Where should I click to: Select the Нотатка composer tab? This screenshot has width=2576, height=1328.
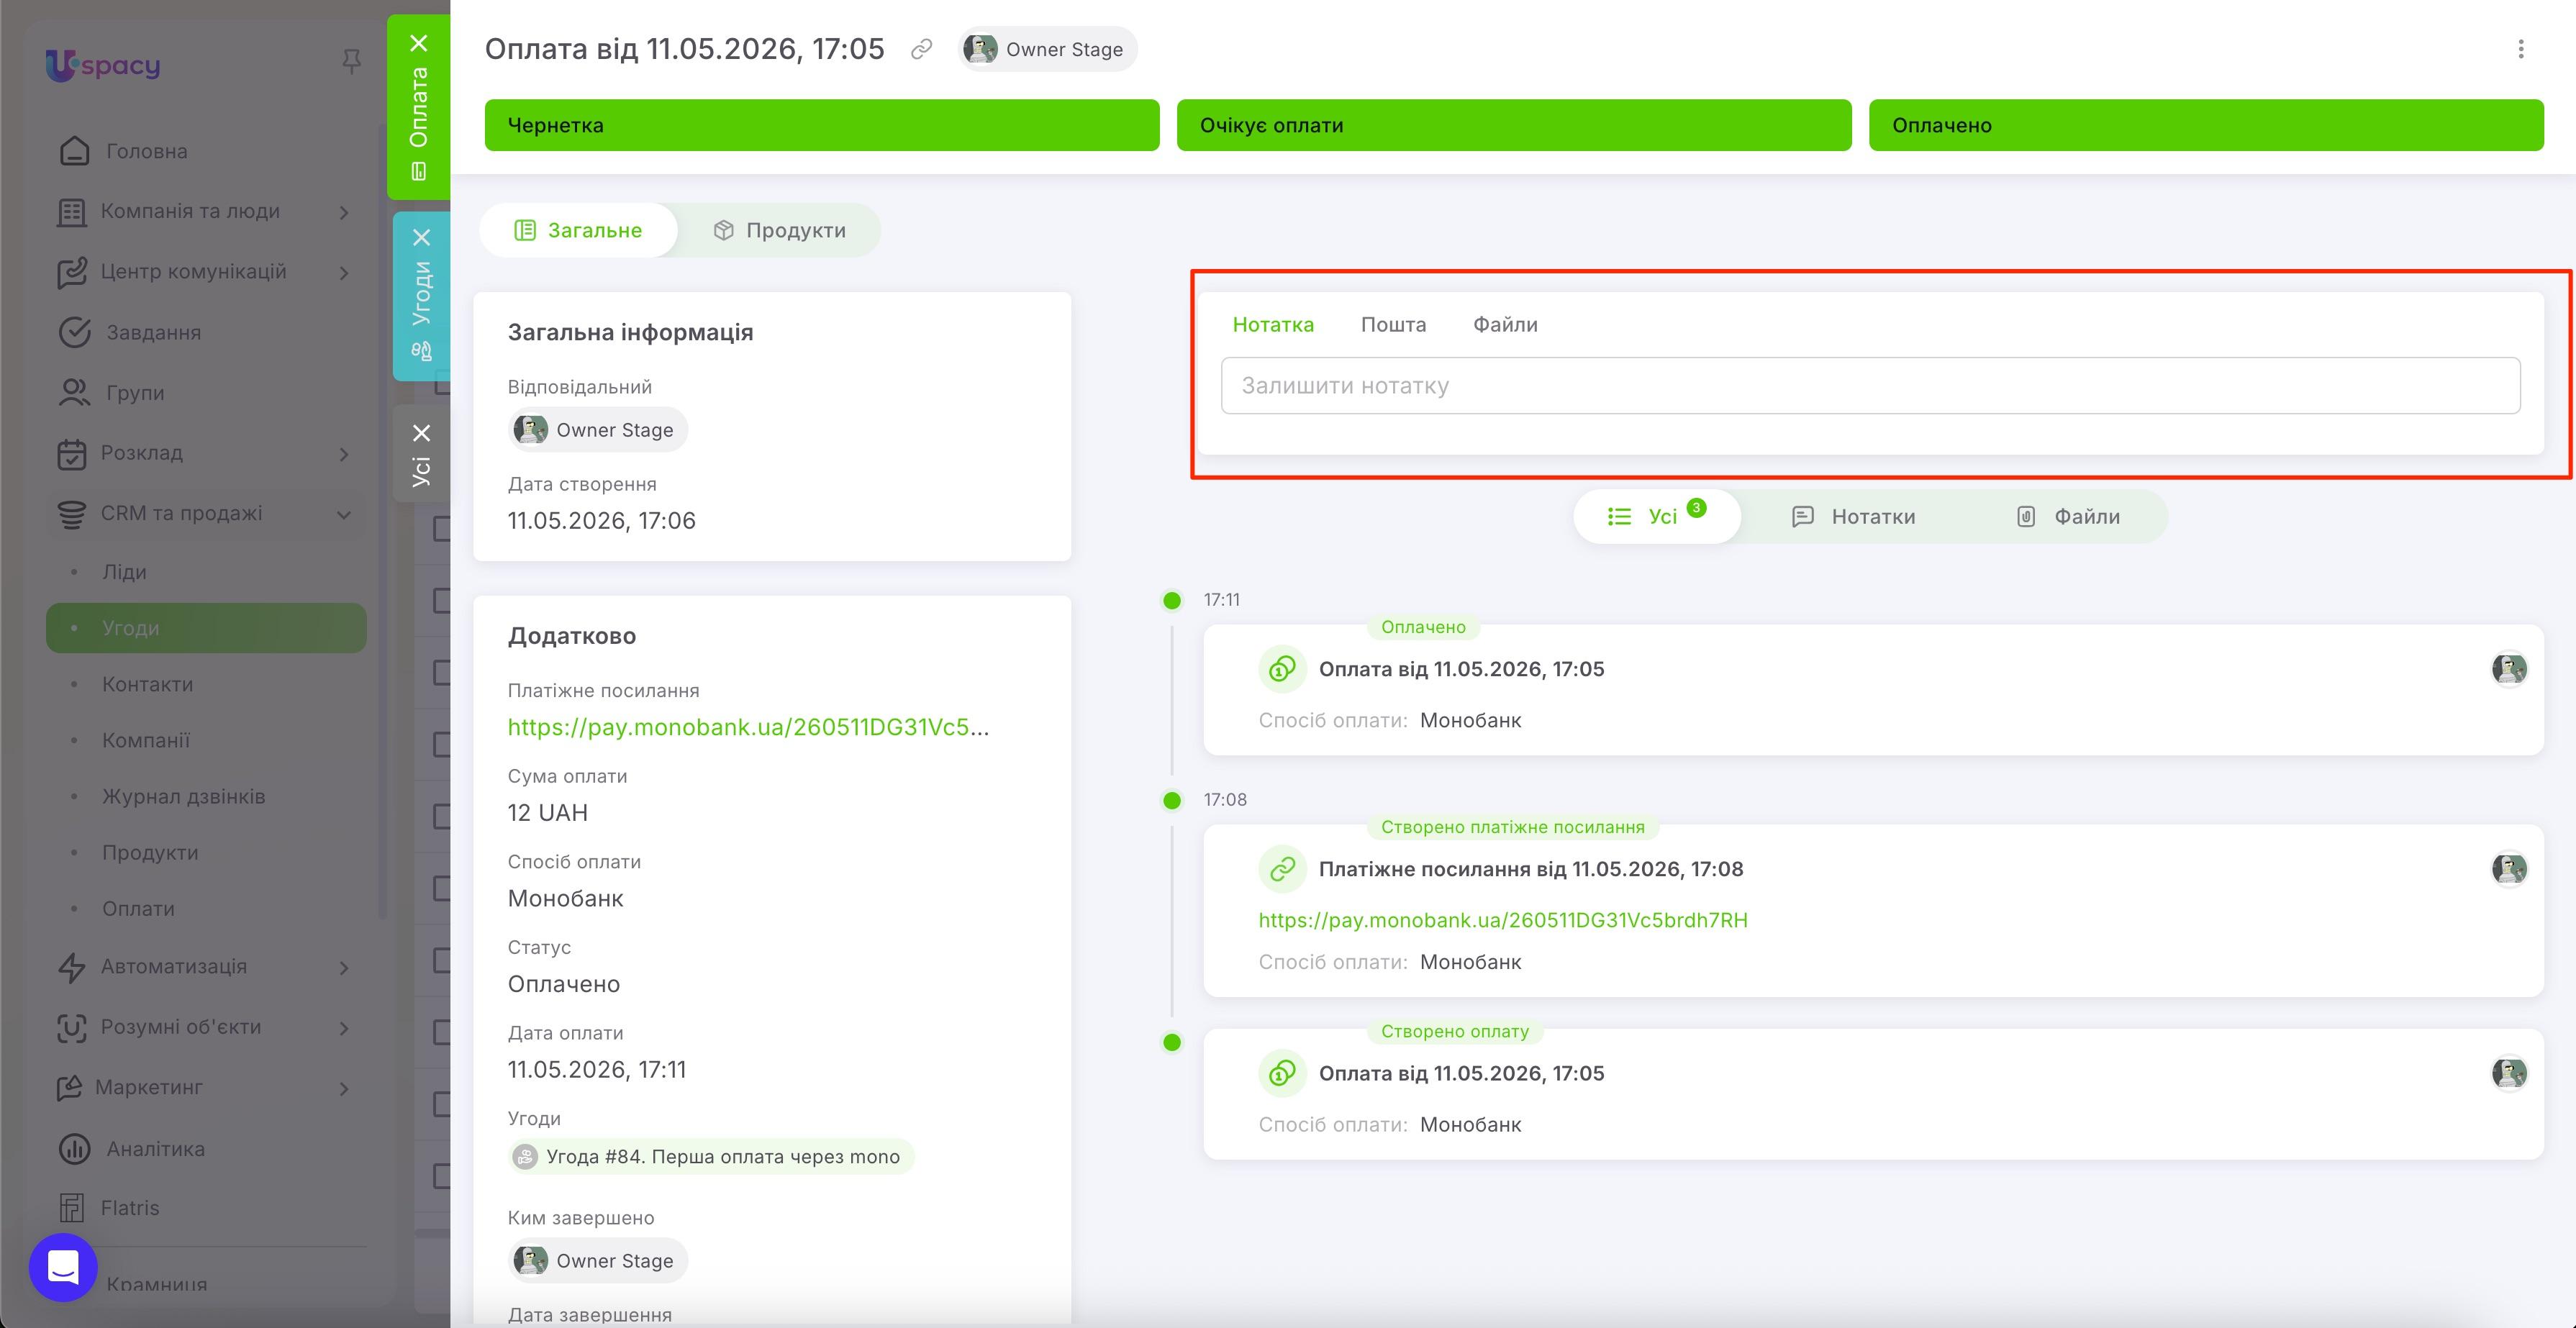(1273, 324)
